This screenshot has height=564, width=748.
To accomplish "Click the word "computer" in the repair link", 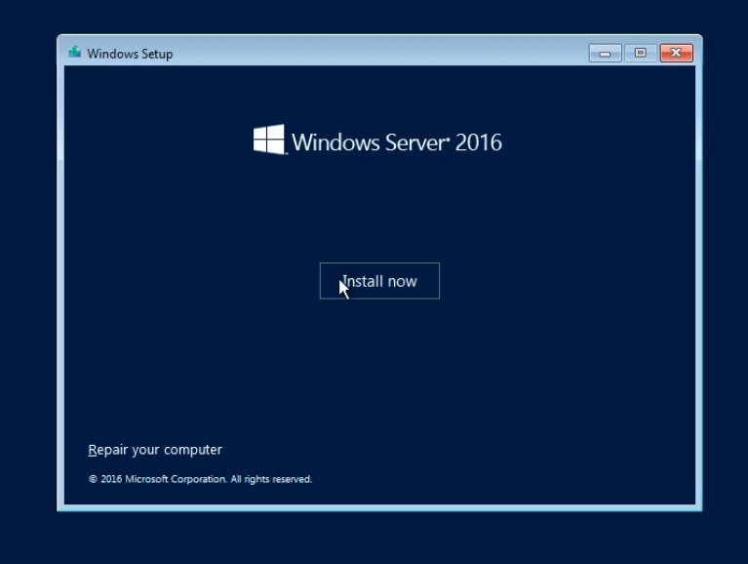I will pyautogui.click(x=193, y=450).
